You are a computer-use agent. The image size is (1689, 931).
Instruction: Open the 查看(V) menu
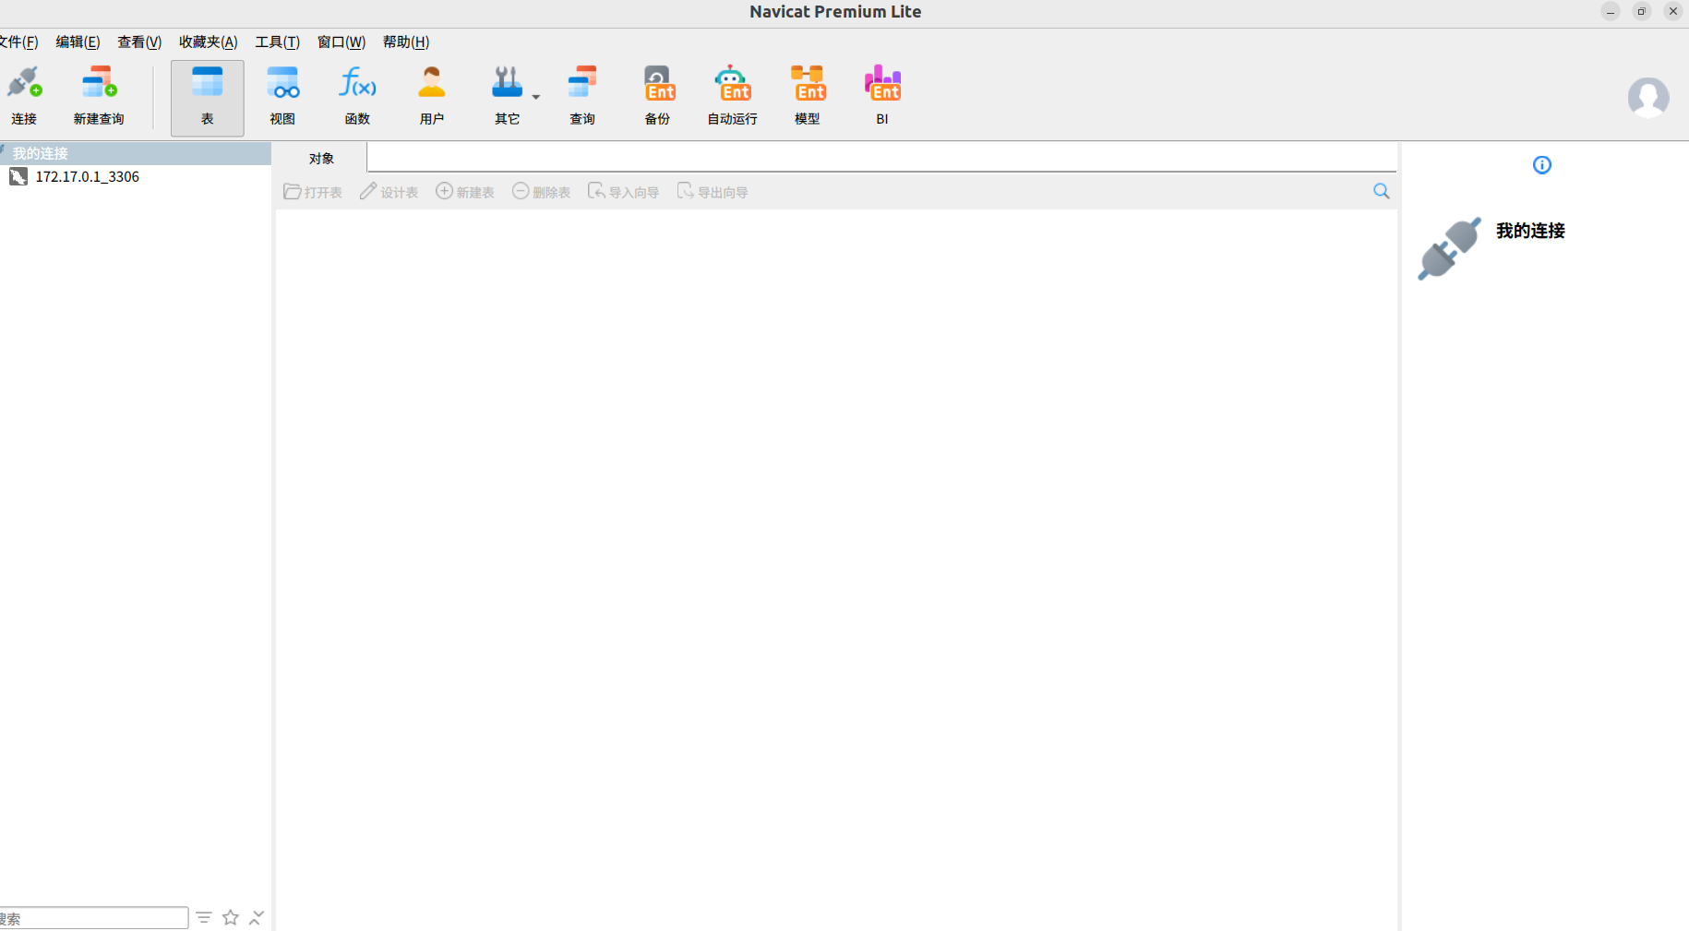click(139, 42)
